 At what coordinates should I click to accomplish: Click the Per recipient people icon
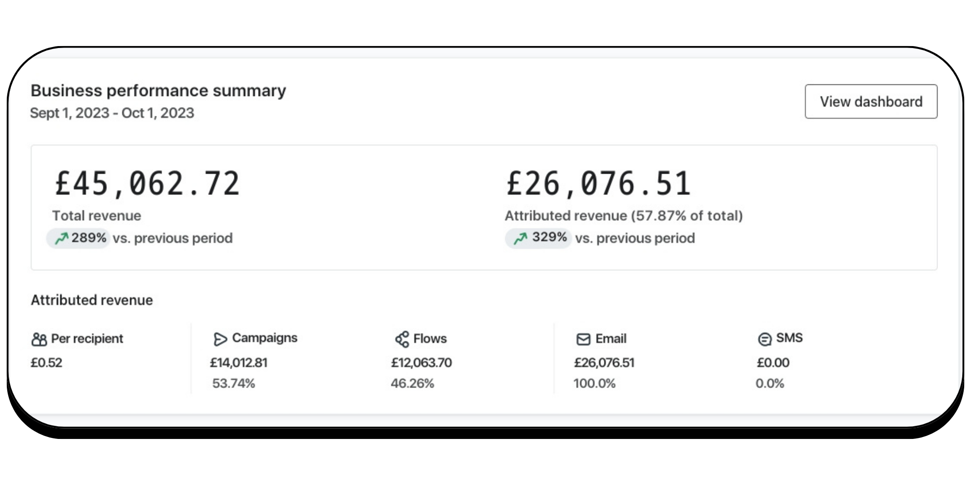39,339
